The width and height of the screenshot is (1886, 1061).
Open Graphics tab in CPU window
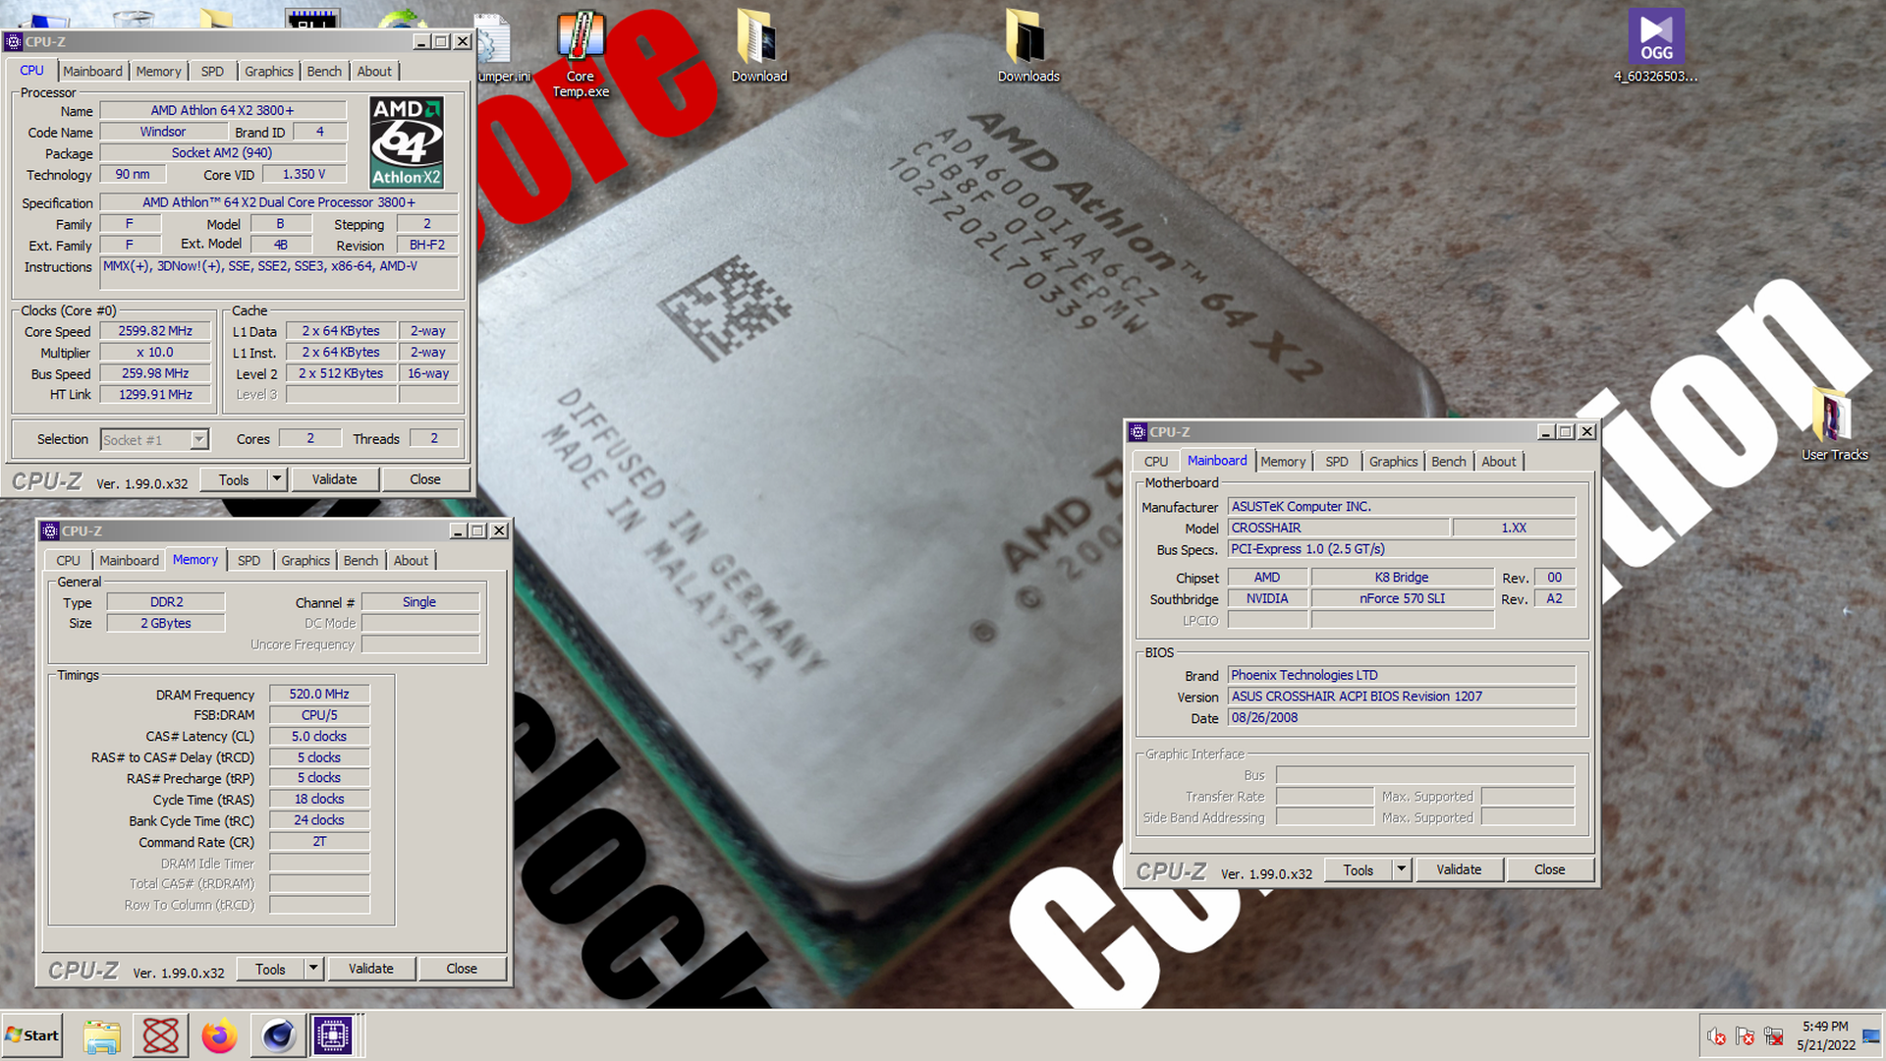pyautogui.click(x=269, y=72)
